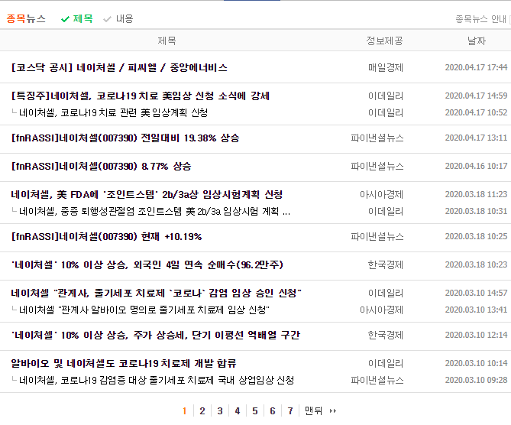Open 특징주 네이처셀 코로나19 치료 美임상 신청 article

pyautogui.click(x=140, y=96)
